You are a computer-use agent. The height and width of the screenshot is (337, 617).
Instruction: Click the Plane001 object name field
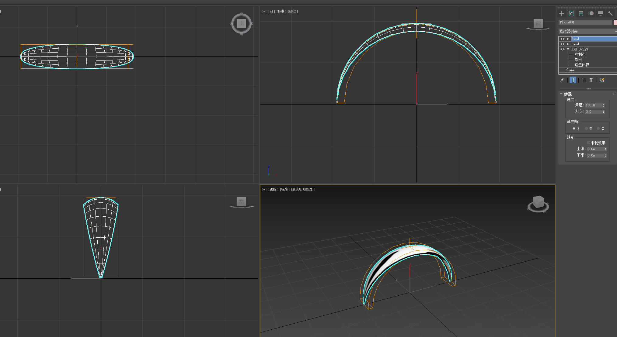click(x=585, y=22)
